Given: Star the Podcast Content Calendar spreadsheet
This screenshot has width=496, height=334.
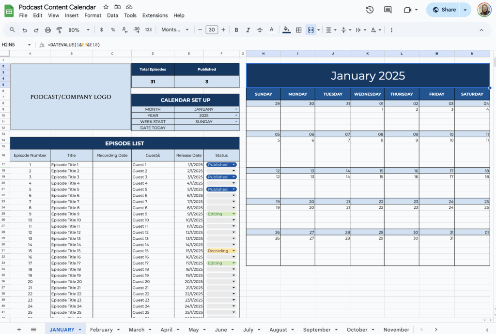Looking at the screenshot, I should 106,7.
